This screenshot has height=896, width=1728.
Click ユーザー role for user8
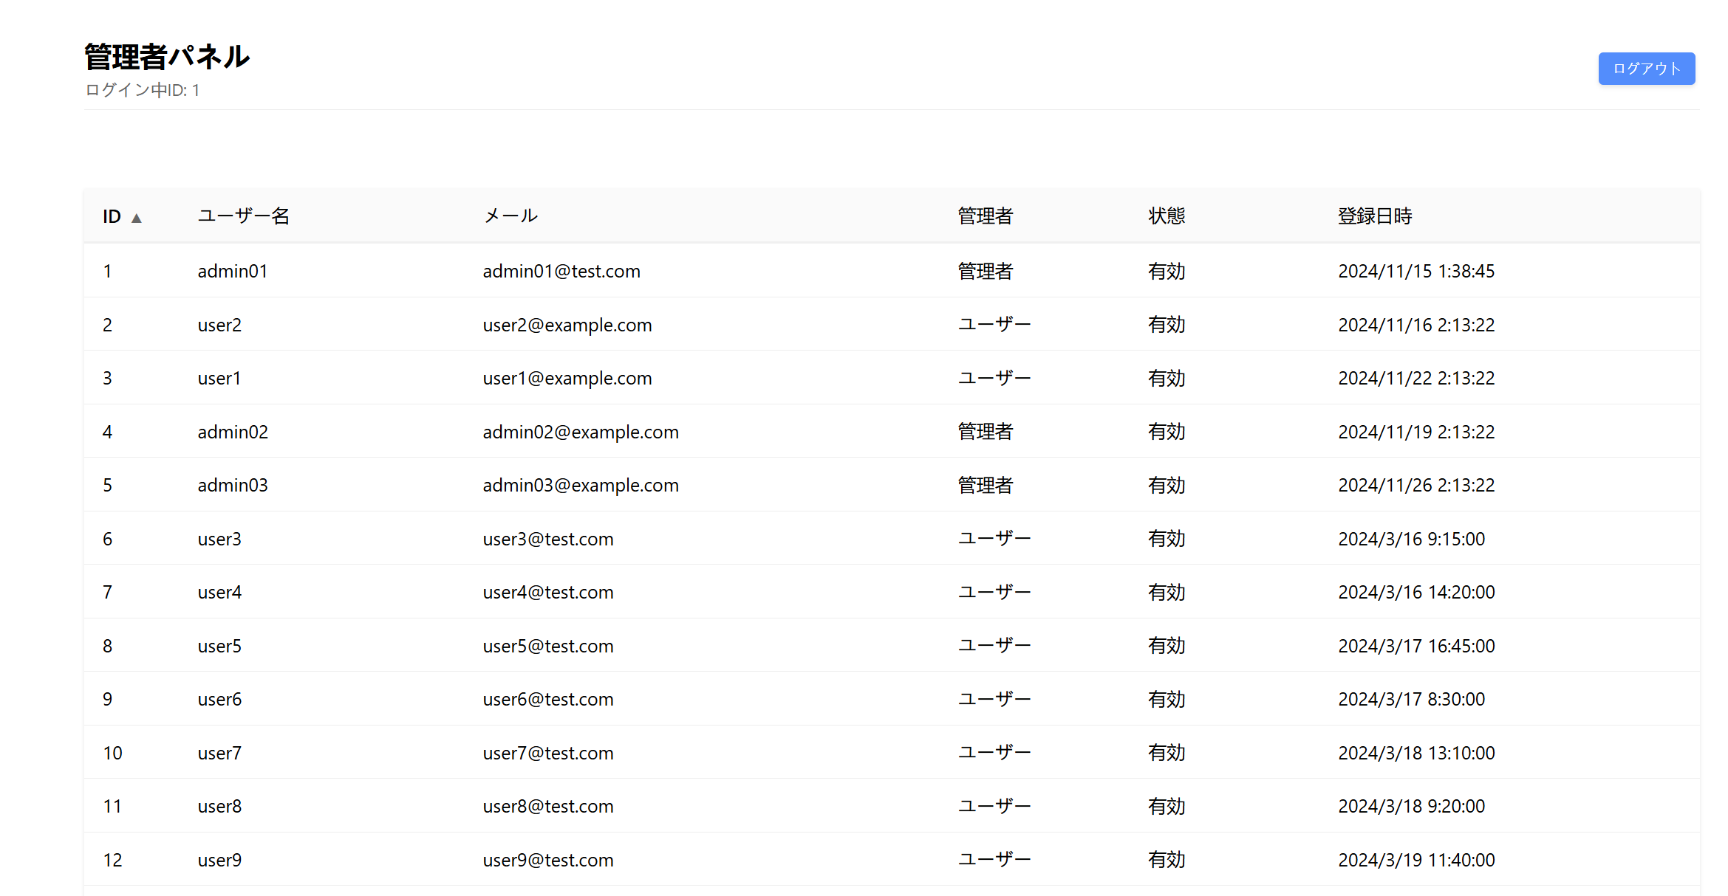(x=994, y=806)
